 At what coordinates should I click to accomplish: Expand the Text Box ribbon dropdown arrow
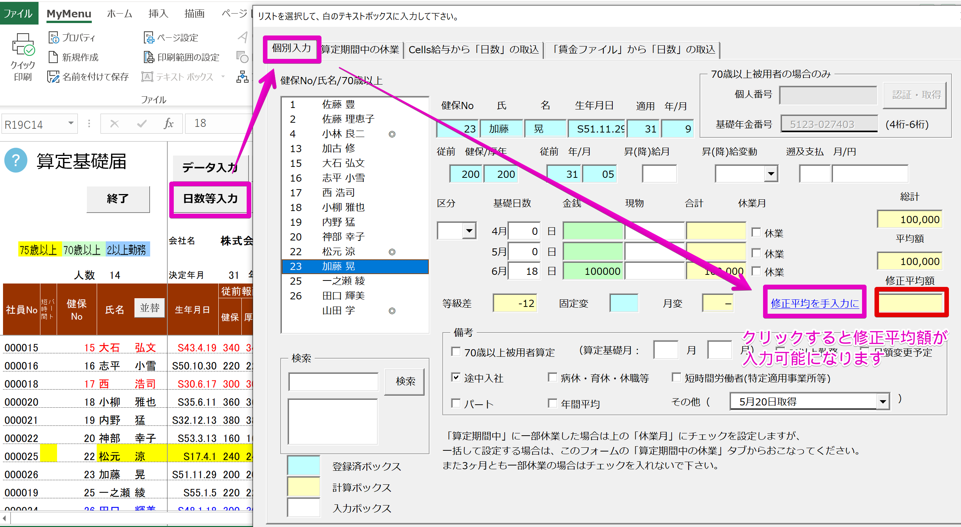pyautogui.click(x=223, y=77)
